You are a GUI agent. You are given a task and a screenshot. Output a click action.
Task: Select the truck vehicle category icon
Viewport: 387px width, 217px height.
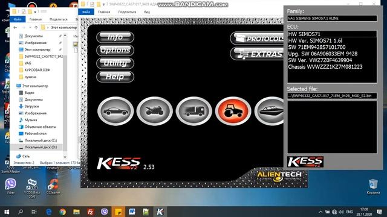point(194,111)
